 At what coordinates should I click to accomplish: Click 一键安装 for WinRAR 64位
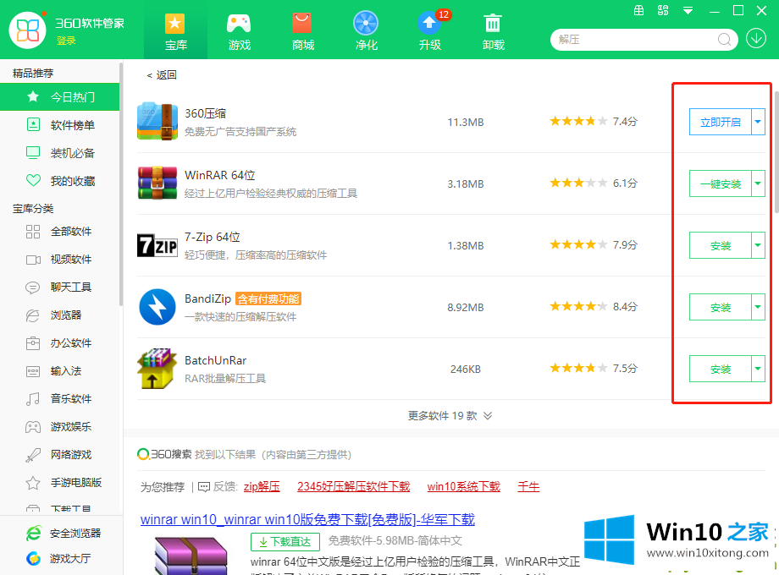pos(721,183)
